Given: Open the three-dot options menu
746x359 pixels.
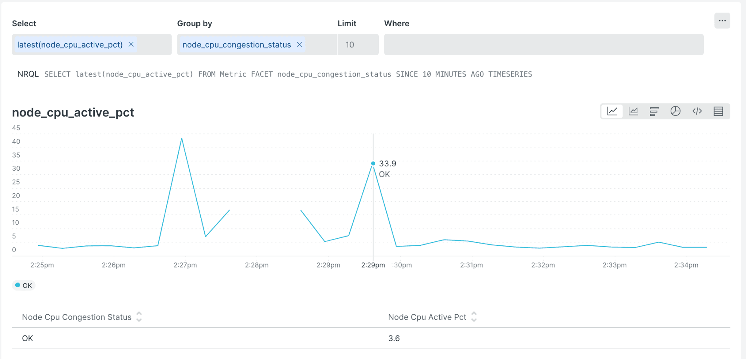Looking at the screenshot, I should point(722,21).
